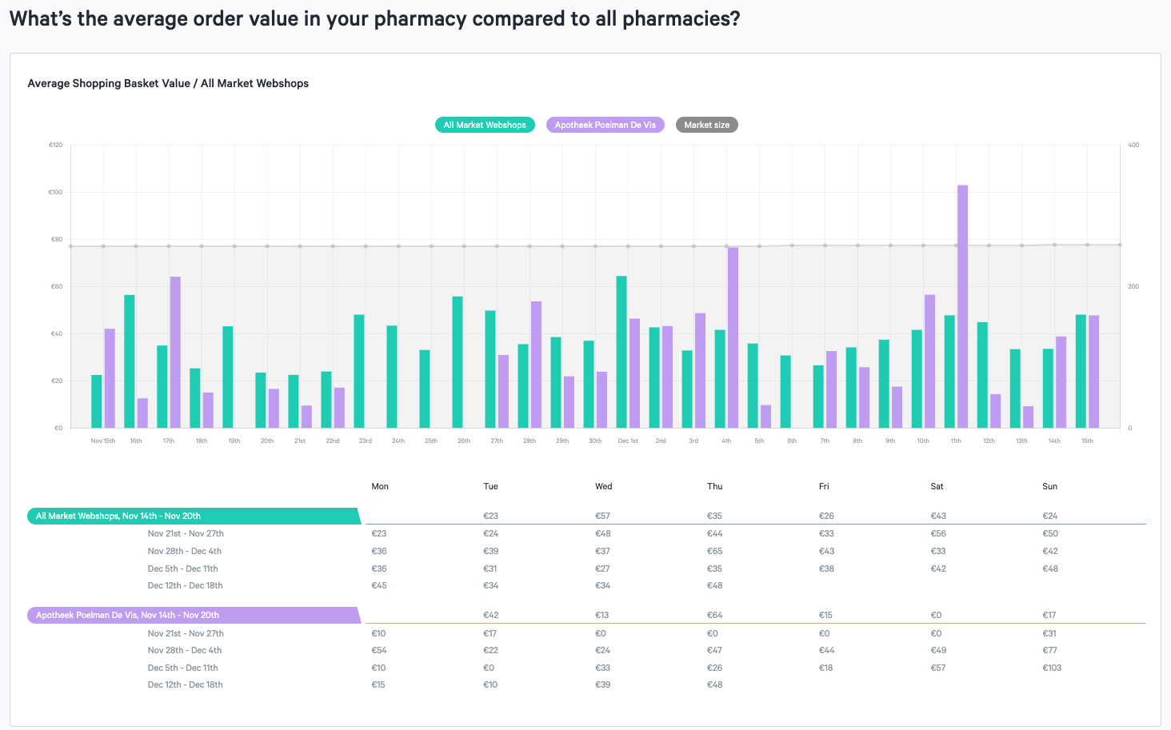
Task: Select the green bar on Nov 23rd
Action: (x=359, y=371)
